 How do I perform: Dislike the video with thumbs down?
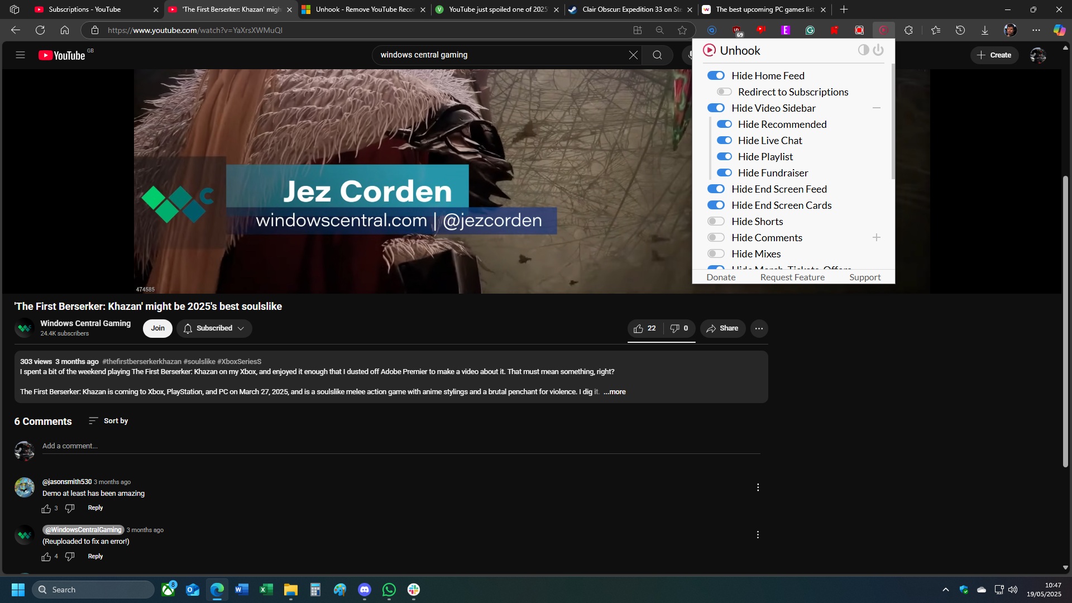(x=679, y=328)
